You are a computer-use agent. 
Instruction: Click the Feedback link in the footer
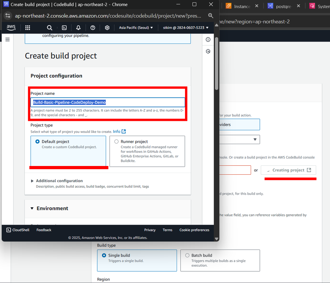click(44, 230)
